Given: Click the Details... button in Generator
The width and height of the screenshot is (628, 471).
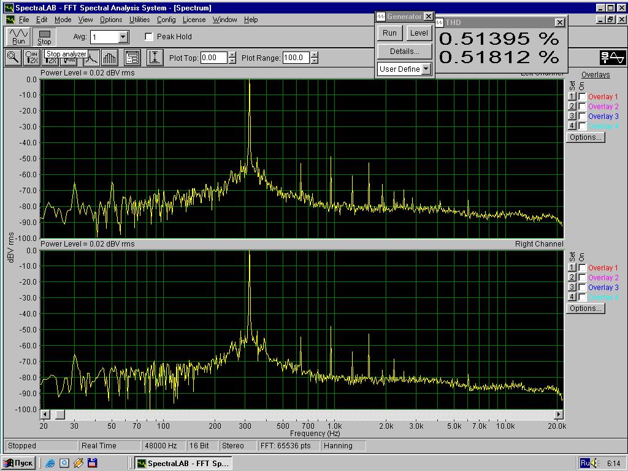Looking at the screenshot, I should (x=404, y=51).
